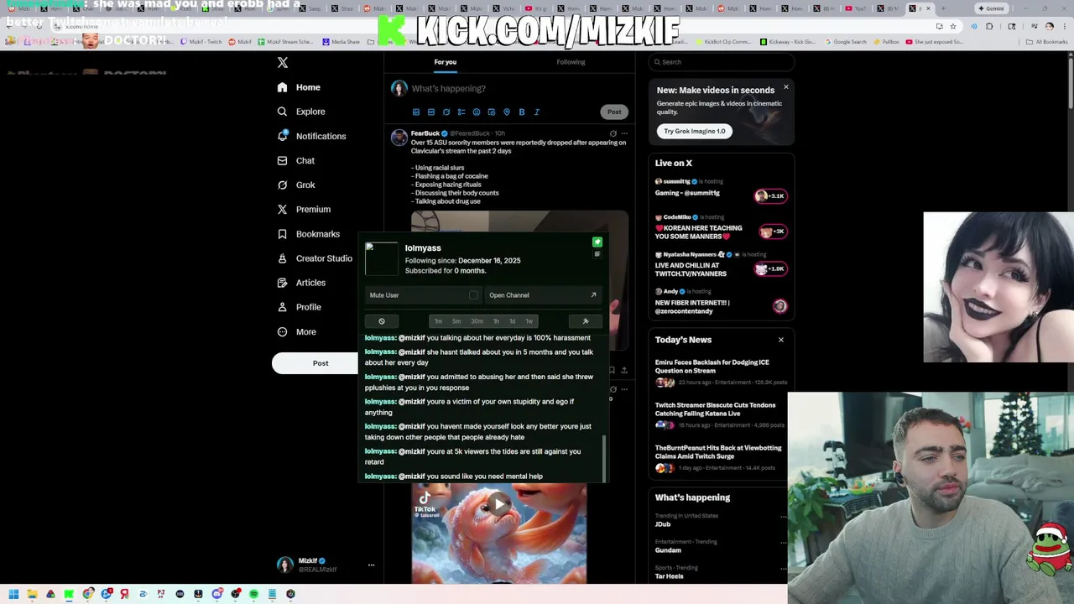Apply italic formatting in composer
The height and width of the screenshot is (604, 1074).
(537, 112)
